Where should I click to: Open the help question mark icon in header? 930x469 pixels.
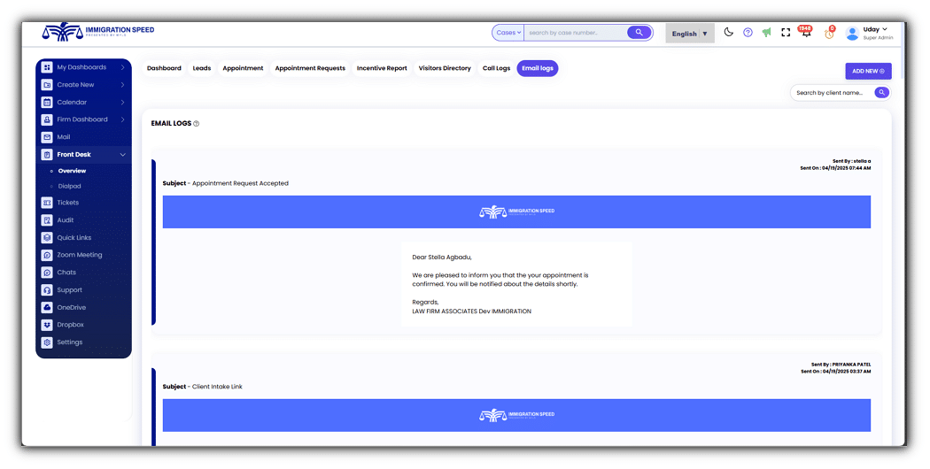(x=748, y=33)
